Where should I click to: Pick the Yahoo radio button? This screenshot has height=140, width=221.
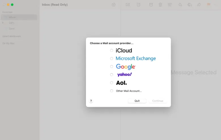(x=112, y=75)
